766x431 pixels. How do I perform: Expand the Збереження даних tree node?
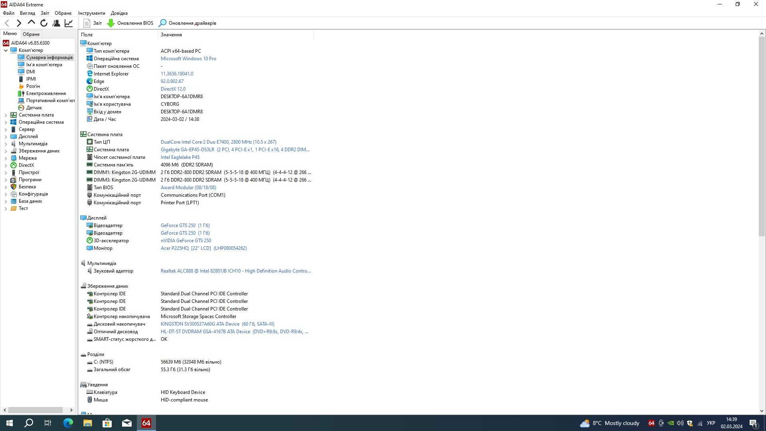click(6, 151)
